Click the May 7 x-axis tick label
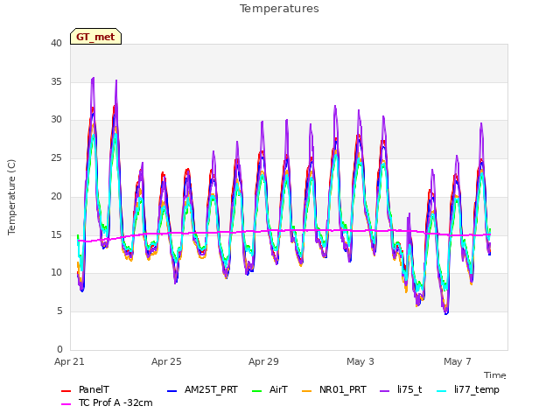560x420 pixels. pos(458,361)
